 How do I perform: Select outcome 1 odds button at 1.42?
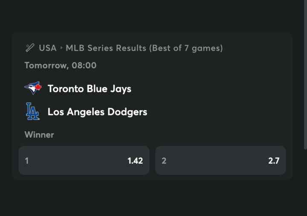coord(84,161)
